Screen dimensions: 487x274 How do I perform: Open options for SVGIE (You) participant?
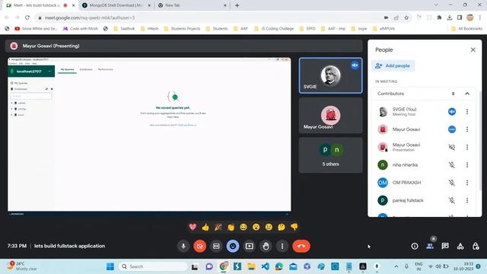point(466,112)
